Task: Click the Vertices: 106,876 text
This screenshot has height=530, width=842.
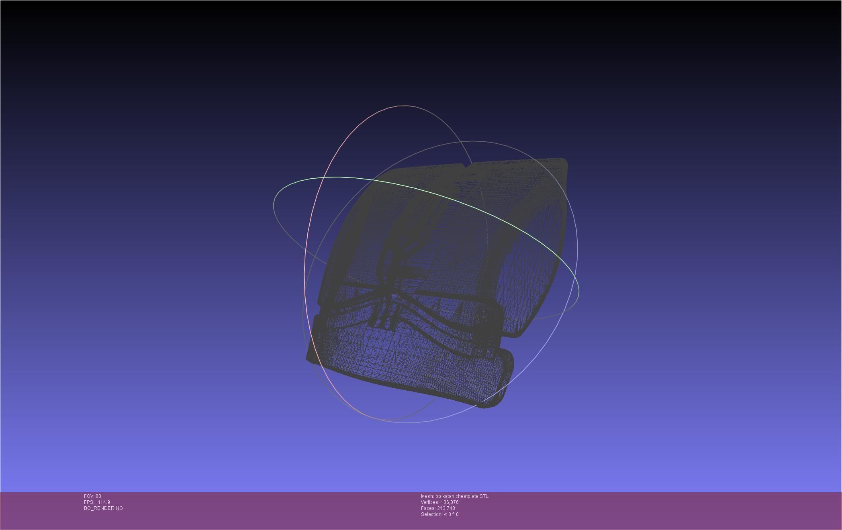Action: point(439,502)
